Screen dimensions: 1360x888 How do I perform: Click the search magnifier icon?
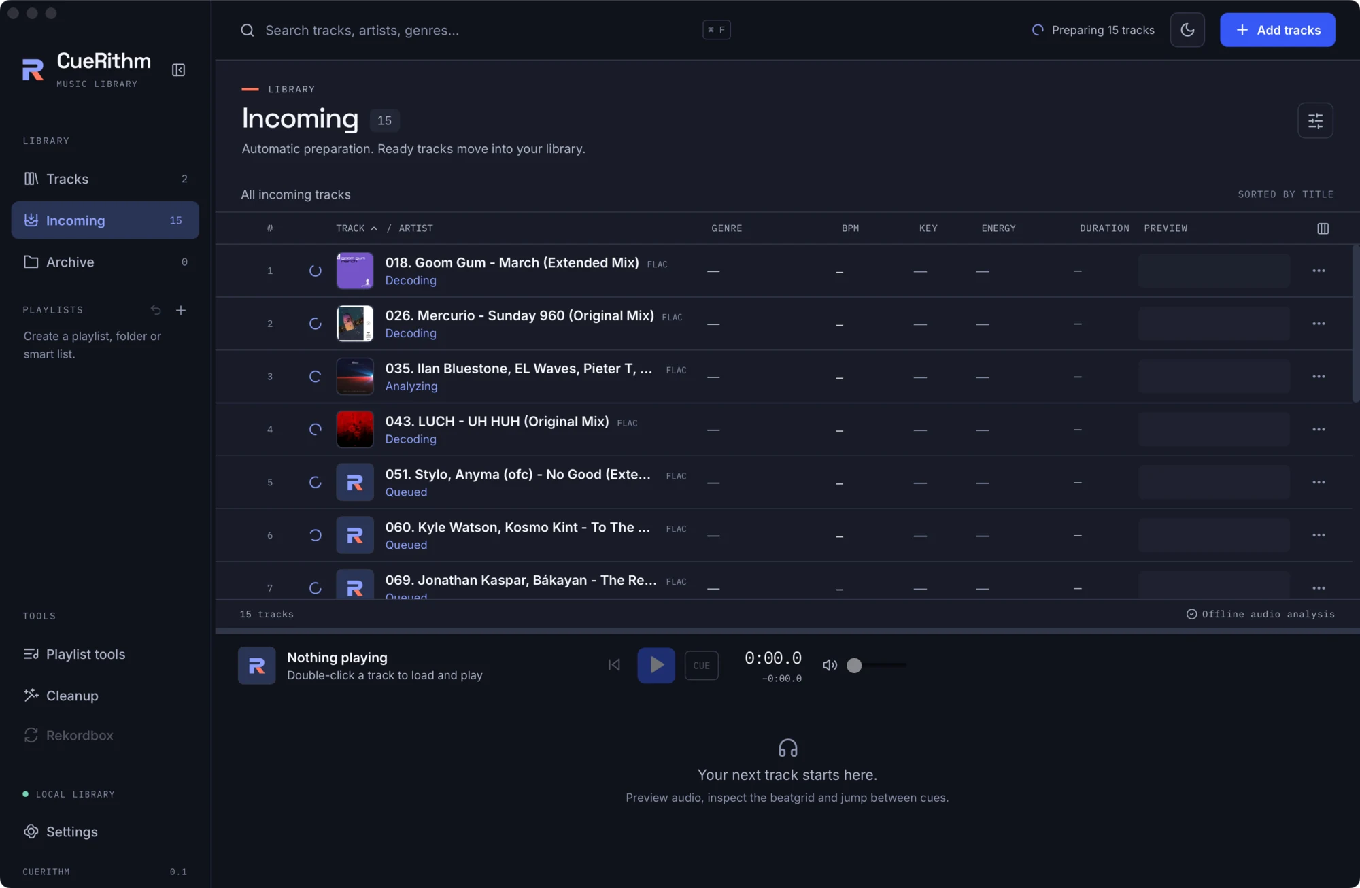click(x=248, y=30)
